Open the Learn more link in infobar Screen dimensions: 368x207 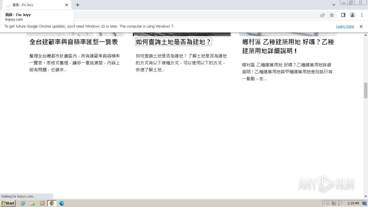pyautogui.click(x=345, y=26)
